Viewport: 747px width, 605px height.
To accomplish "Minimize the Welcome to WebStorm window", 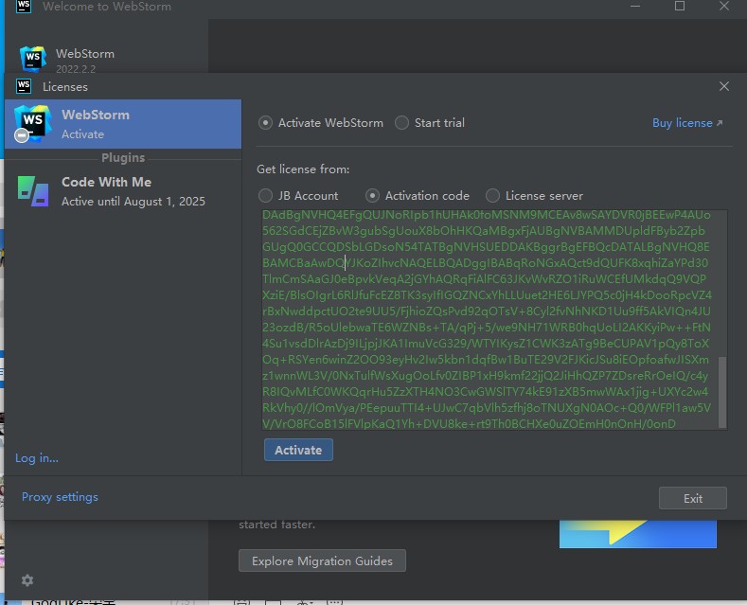I will [x=635, y=6].
